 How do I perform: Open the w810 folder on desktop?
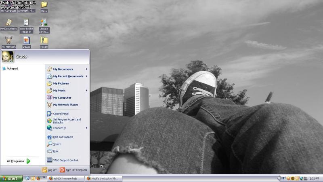click(x=44, y=6)
